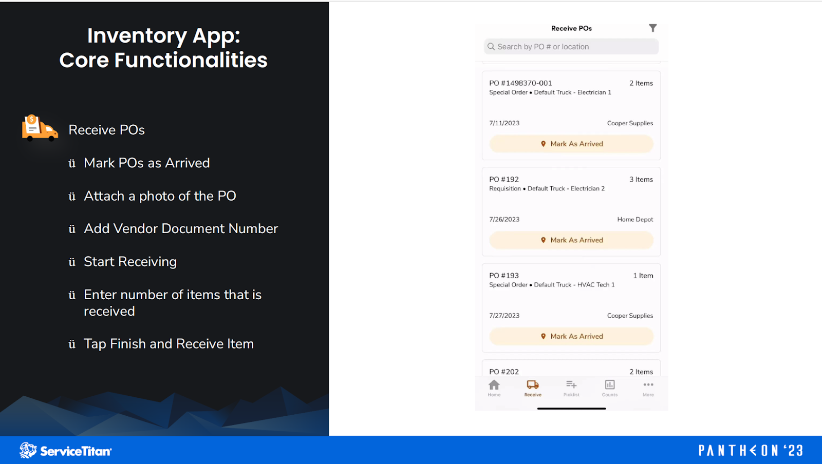Mark PO #1498370-001 as arrived
This screenshot has width=822, height=464.
(x=571, y=144)
